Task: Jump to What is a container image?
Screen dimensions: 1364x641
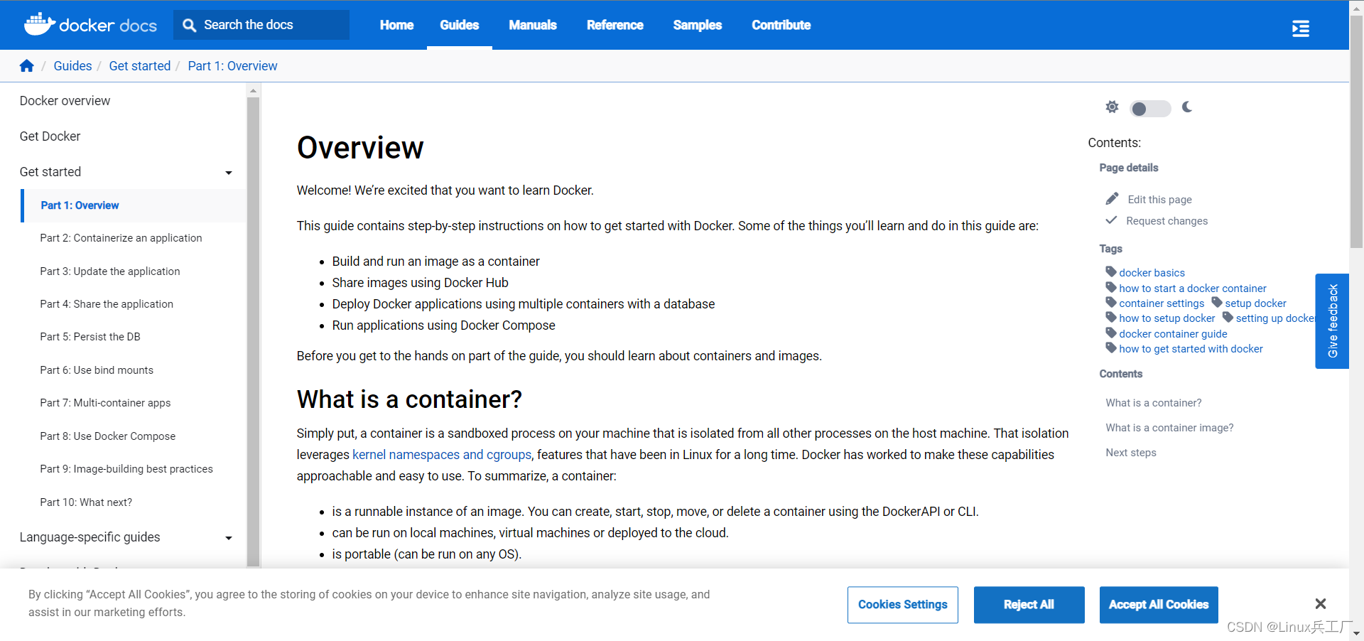Action: point(1169,428)
